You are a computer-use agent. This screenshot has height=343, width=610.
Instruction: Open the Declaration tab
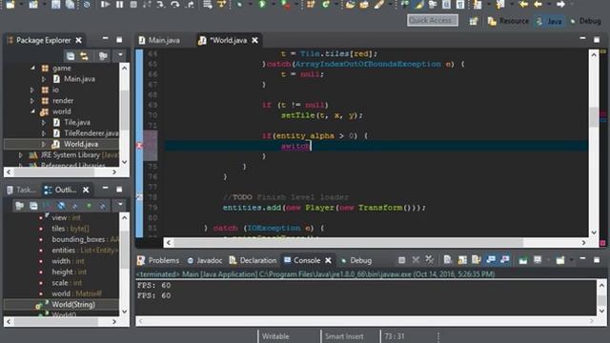[253, 260]
